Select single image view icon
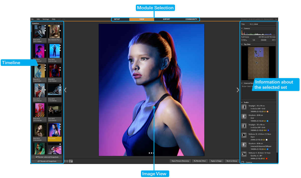 pos(66,161)
